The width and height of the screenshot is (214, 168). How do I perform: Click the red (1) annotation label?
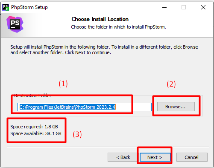[x=63, y=84]
